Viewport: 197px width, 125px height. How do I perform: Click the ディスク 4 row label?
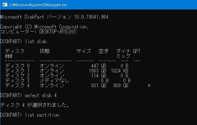pyautogui.click(x=17, y=85)
